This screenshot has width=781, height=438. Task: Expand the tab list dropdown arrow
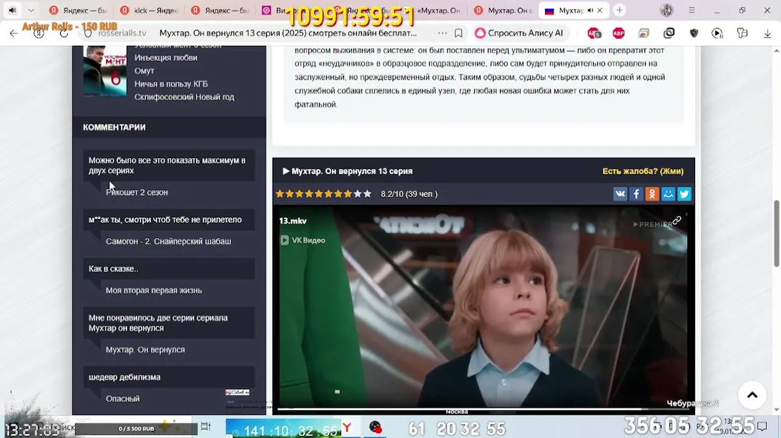click(x=31, y=10)
